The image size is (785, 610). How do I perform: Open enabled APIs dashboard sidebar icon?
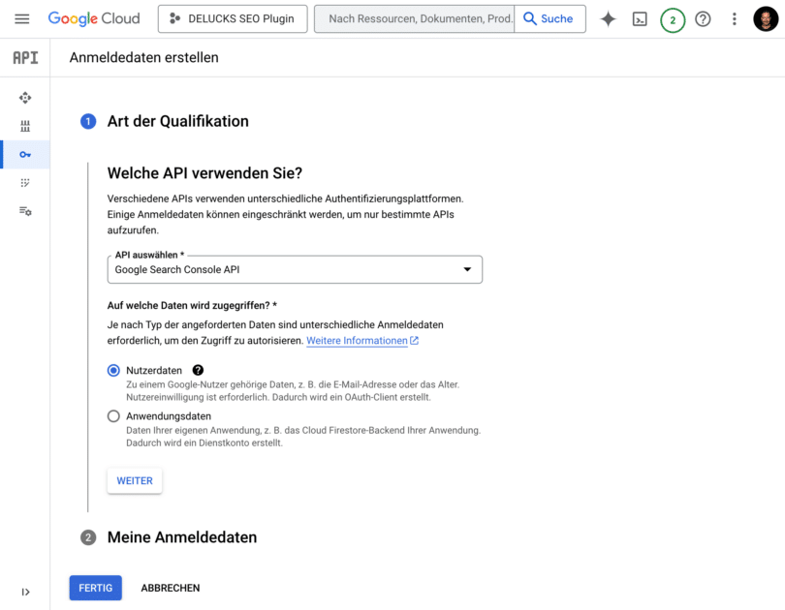(x=25, y=98)
